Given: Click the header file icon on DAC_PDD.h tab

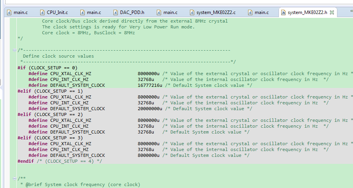Looking at the screenshot, I should tap(116, 12).
